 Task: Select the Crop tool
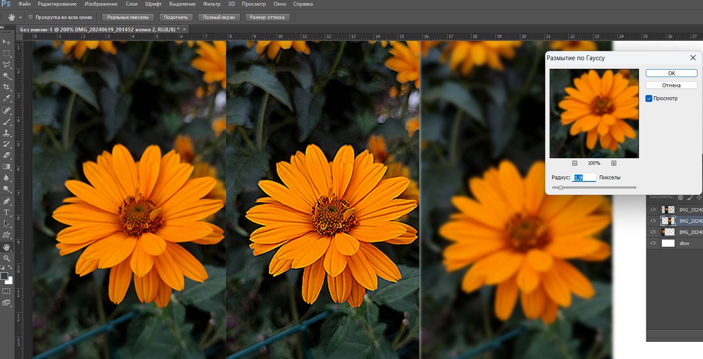6,87
